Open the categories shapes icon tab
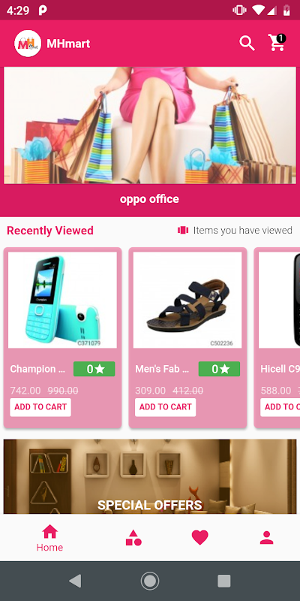Image resolution: width=300 pixels, height=601 pixels. pos(133,538)
